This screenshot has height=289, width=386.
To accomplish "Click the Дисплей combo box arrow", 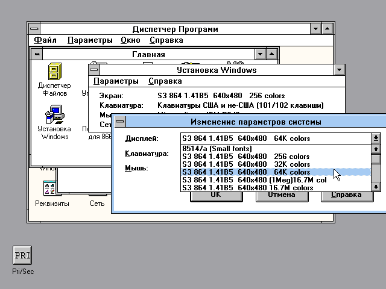I will 376,138.
